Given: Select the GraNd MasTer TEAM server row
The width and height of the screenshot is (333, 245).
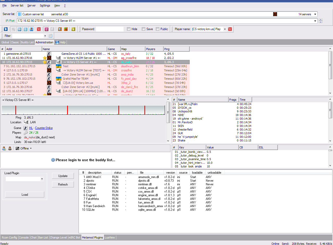Looking at the screenshot, I should (95, 79).
